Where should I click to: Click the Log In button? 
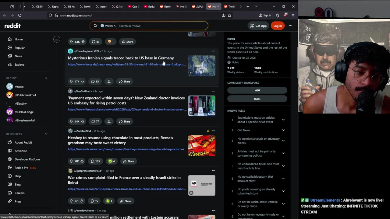(278, 26)
